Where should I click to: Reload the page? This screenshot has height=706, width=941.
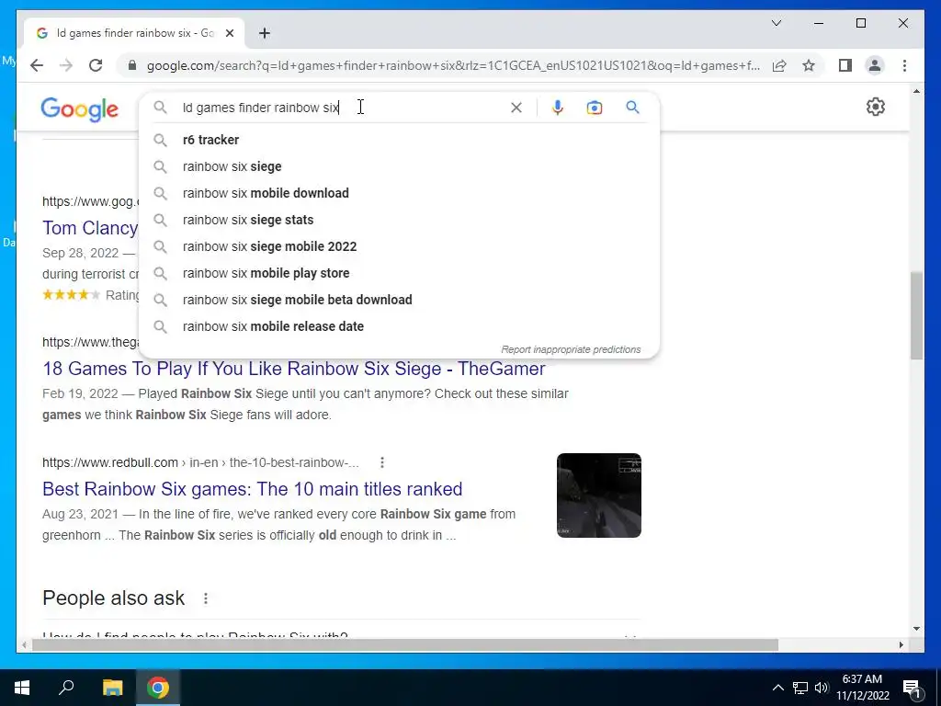pos(96,65)
